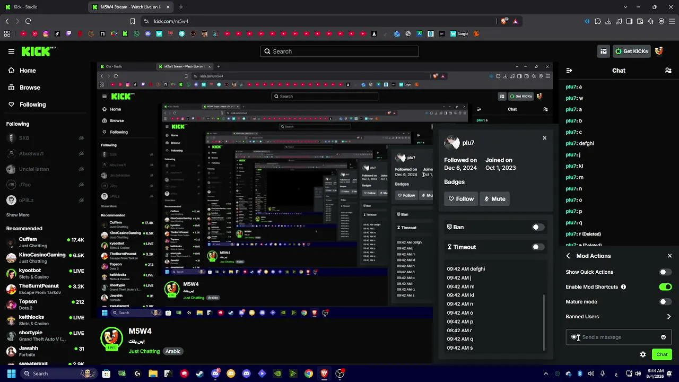679x382 pixels.
Task: Open the profile avatar menu in Kick header
Action: click(659, 51)
